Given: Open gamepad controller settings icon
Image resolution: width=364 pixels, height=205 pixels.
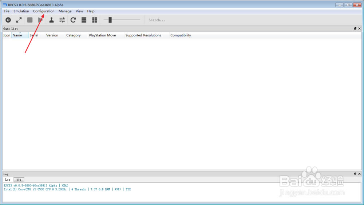Looking at the screenshot, I should [51, 20].
